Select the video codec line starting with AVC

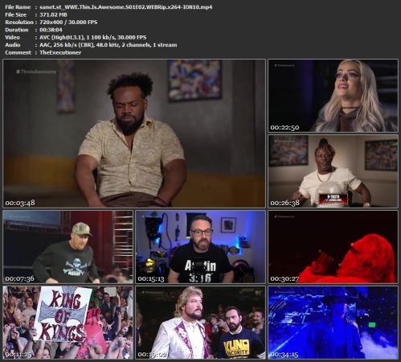pyautogui.click(x=93, y=37)
